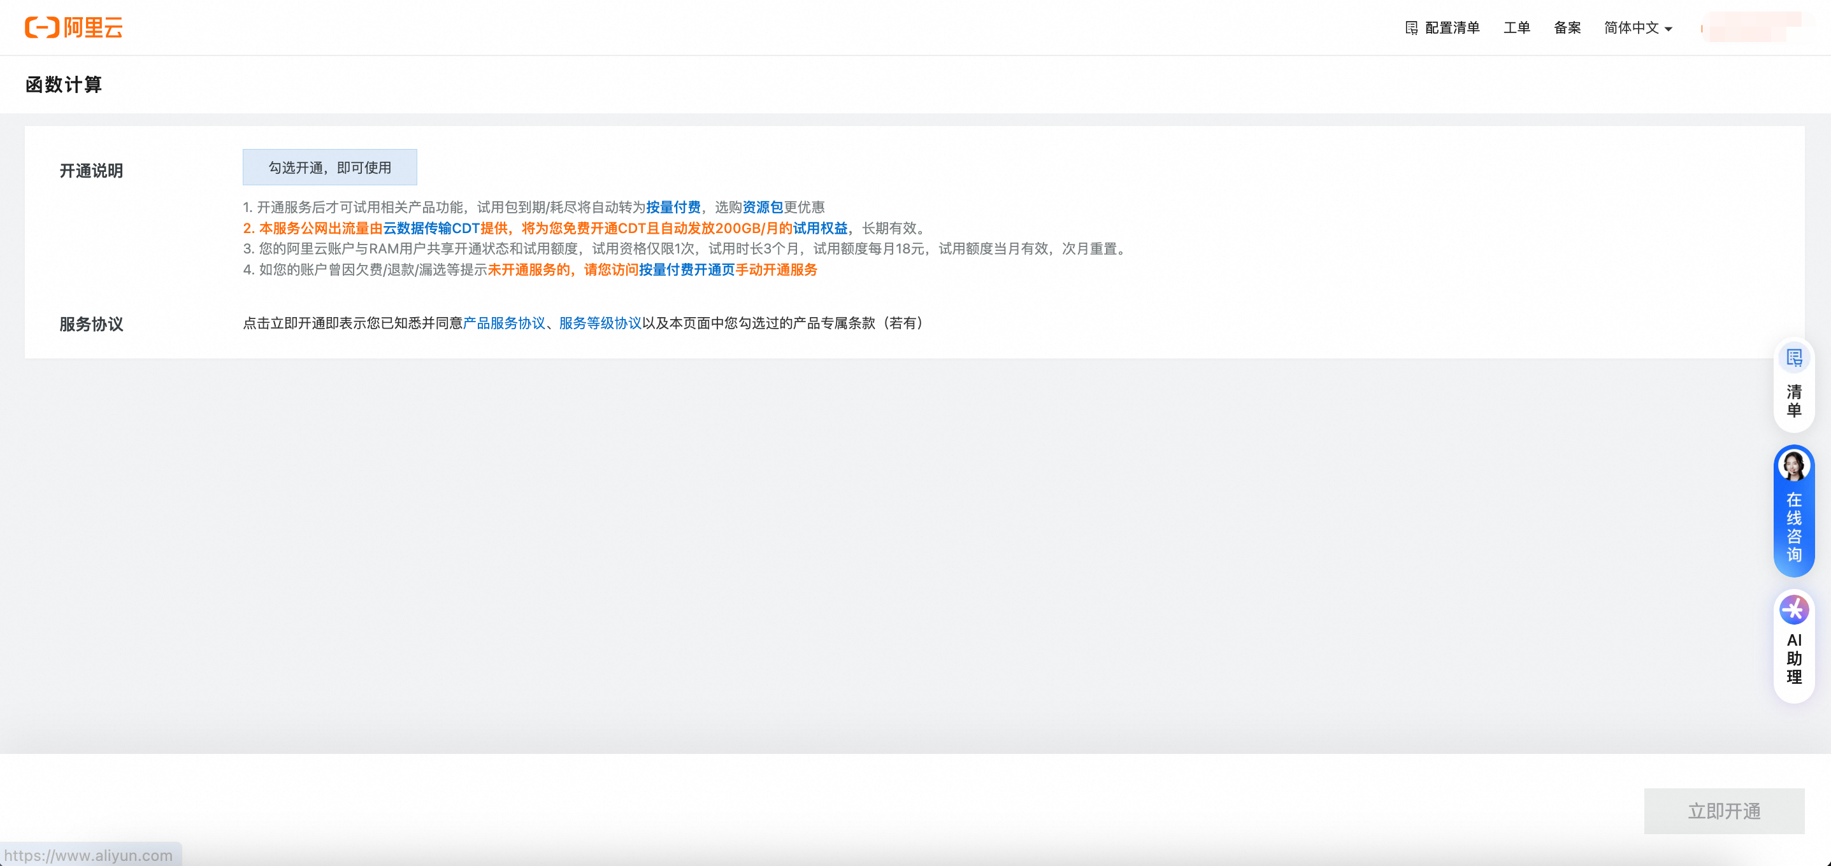This screenshot has width=1831, height=866.
Task: Open the 服务等级协议 SLA link
Action: point(600,323)
